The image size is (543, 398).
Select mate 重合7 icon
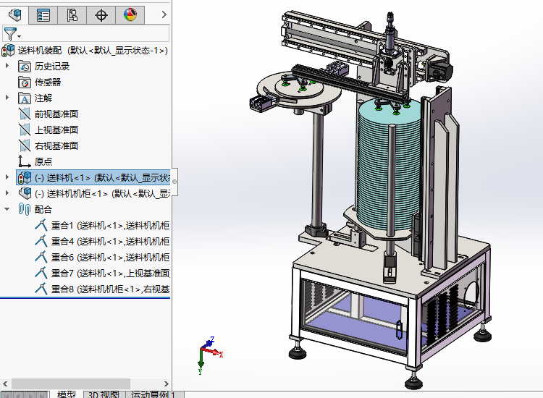(x=41, y=273)
